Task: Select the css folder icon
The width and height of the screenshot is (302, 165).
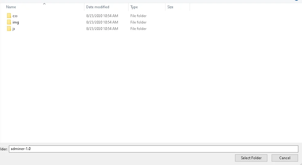Action: 9,16
